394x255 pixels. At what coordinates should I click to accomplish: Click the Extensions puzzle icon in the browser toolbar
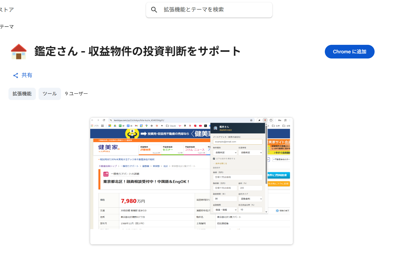271,120
